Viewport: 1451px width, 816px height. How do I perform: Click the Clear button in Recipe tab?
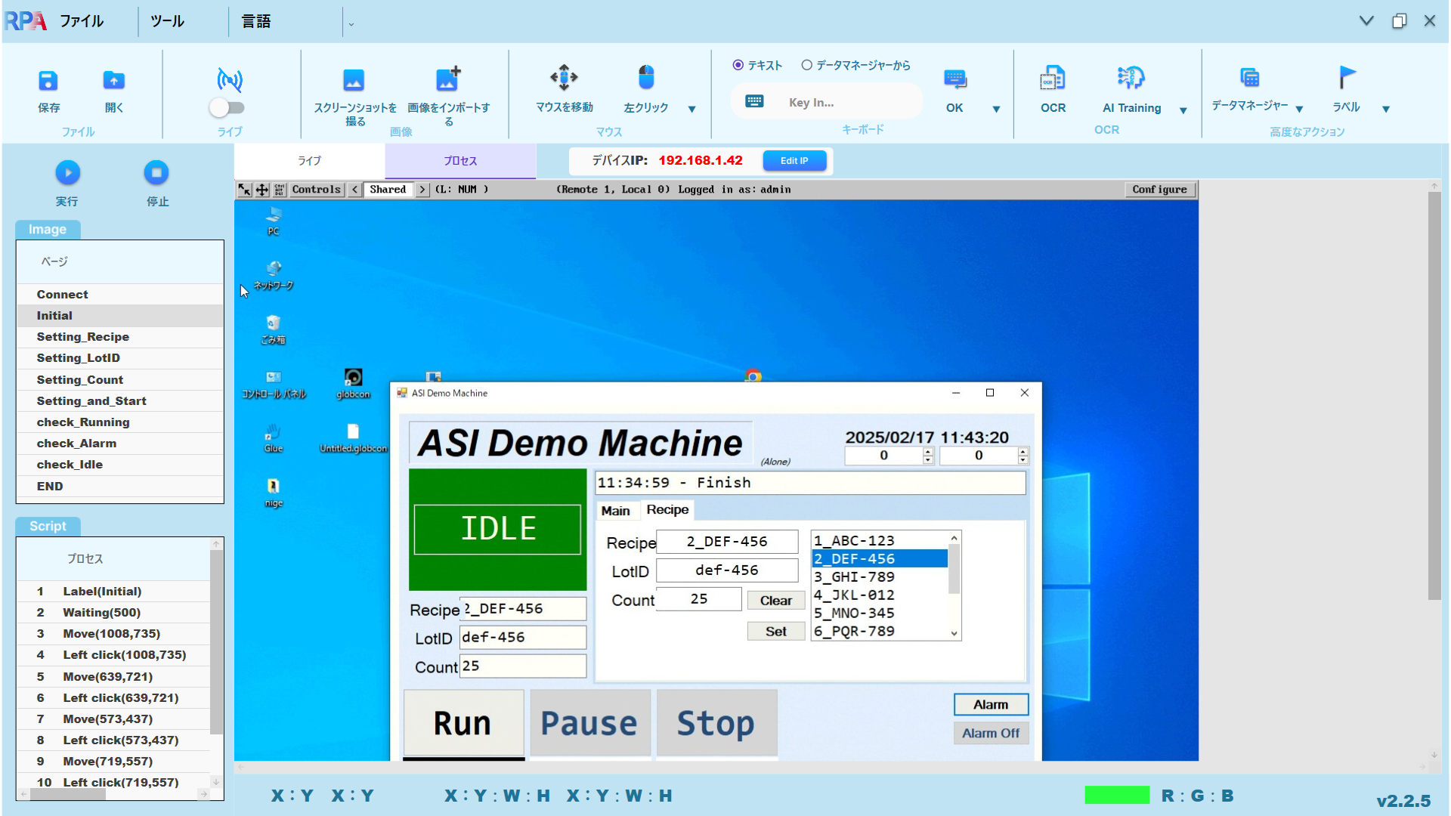(x=776, y=601)
